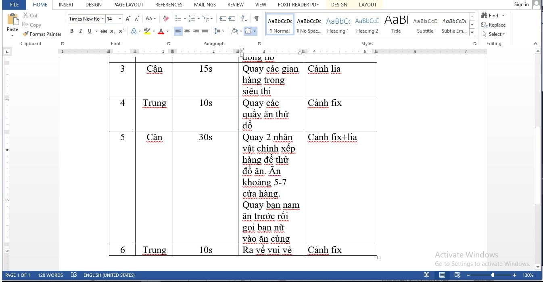Apply the Heading 1 style

coord(338,25)
